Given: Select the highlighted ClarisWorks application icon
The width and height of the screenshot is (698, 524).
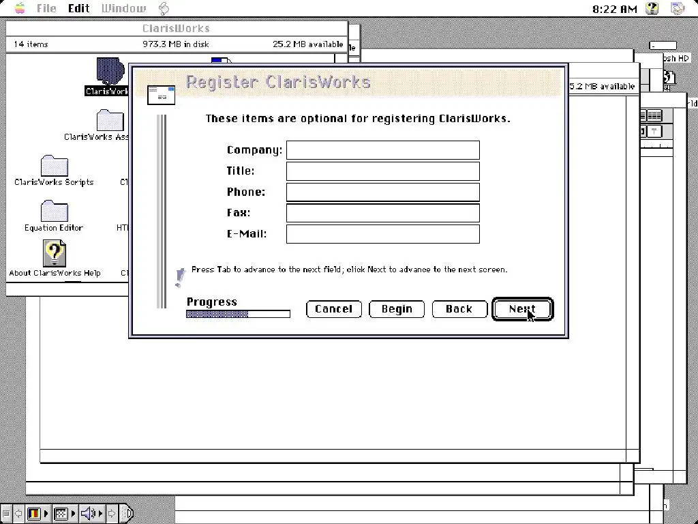Looking at the screenshot, I should [110, 71].
